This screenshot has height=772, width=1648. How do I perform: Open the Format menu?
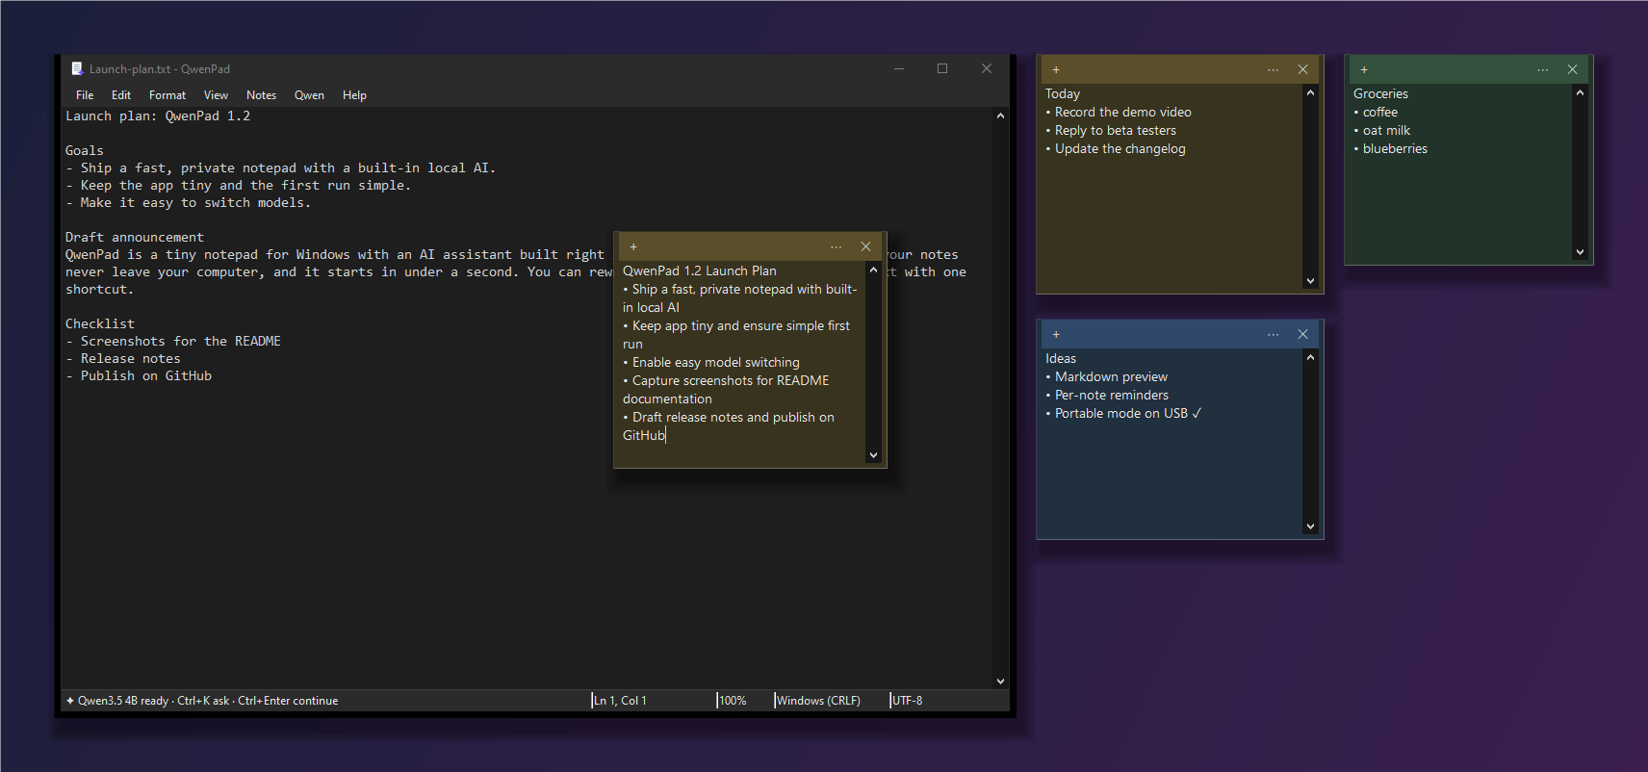(x=167, y=95)
